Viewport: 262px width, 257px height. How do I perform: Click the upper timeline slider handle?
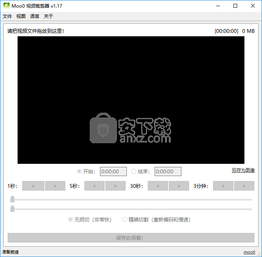pos(12,199)
